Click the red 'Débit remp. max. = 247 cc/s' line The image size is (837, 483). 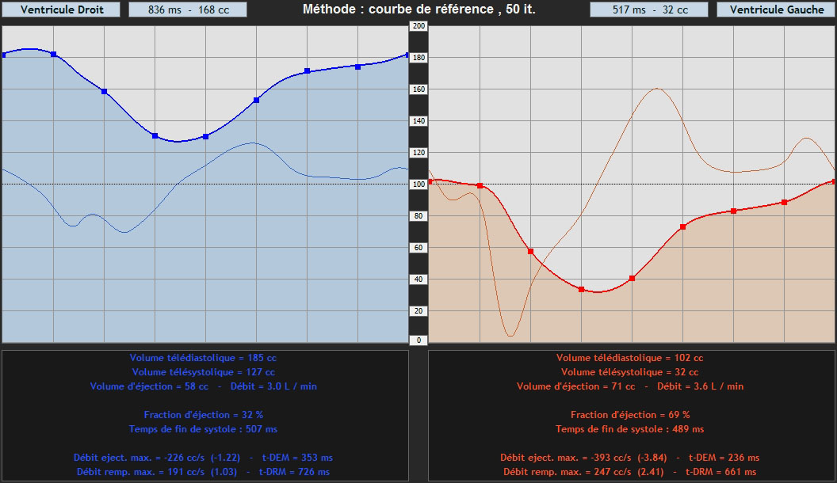click(x=630, y=472)
